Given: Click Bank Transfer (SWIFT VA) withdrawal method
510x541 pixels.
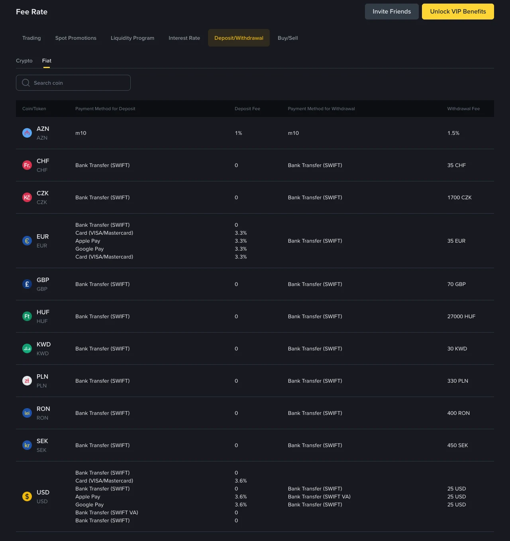Looking at the screenshot, I should 319,496.
